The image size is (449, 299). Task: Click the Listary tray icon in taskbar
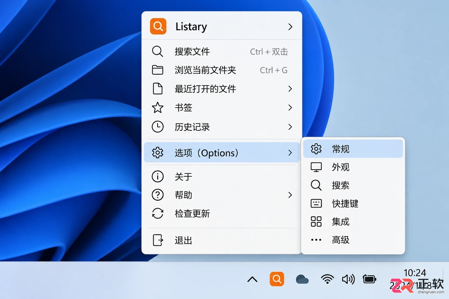click(x=277, y=279)
